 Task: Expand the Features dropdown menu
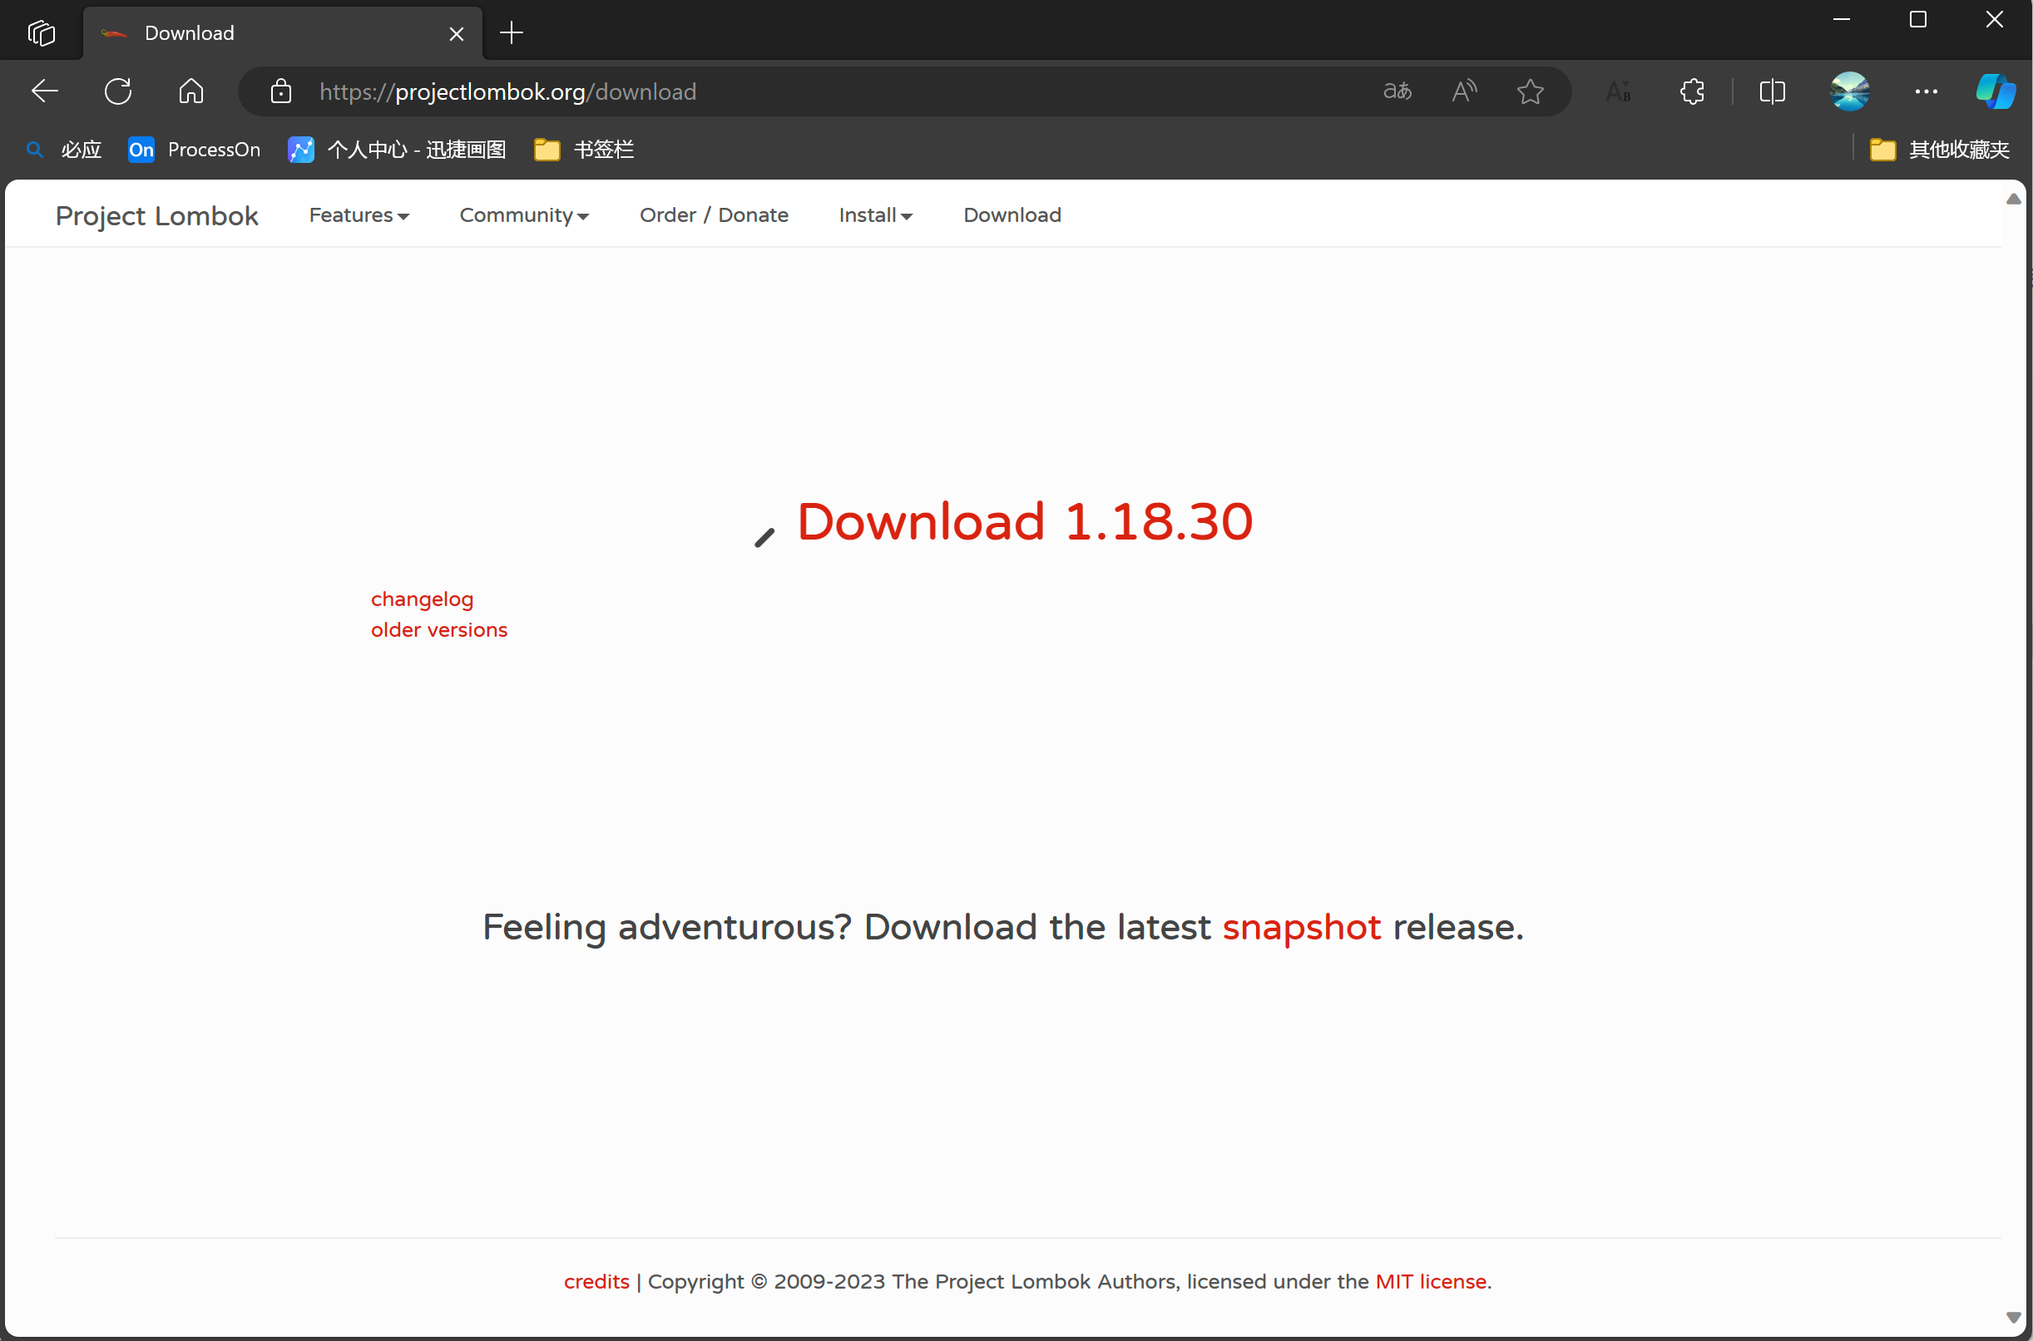359,214
